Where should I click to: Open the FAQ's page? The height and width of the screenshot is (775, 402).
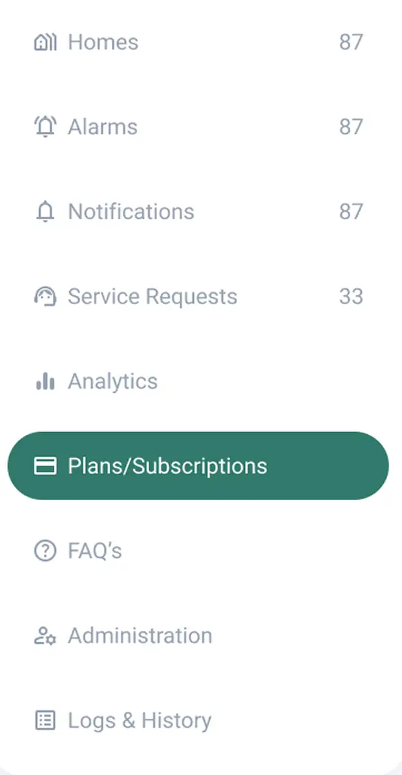click(94, 551)
